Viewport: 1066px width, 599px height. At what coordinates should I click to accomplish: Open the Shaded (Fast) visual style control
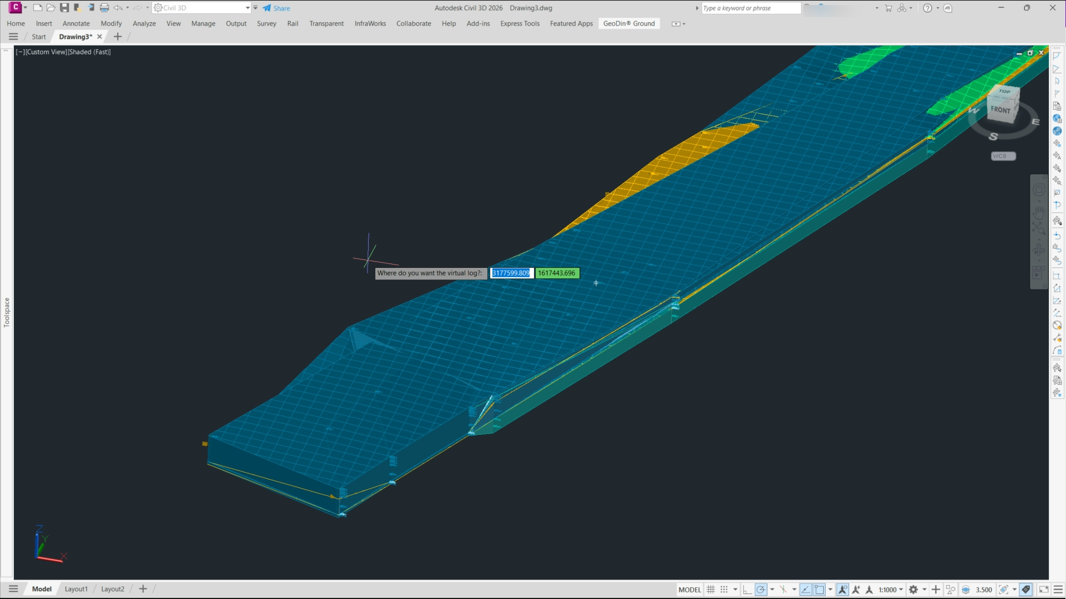pyautogui.click(x=89, y=52)
